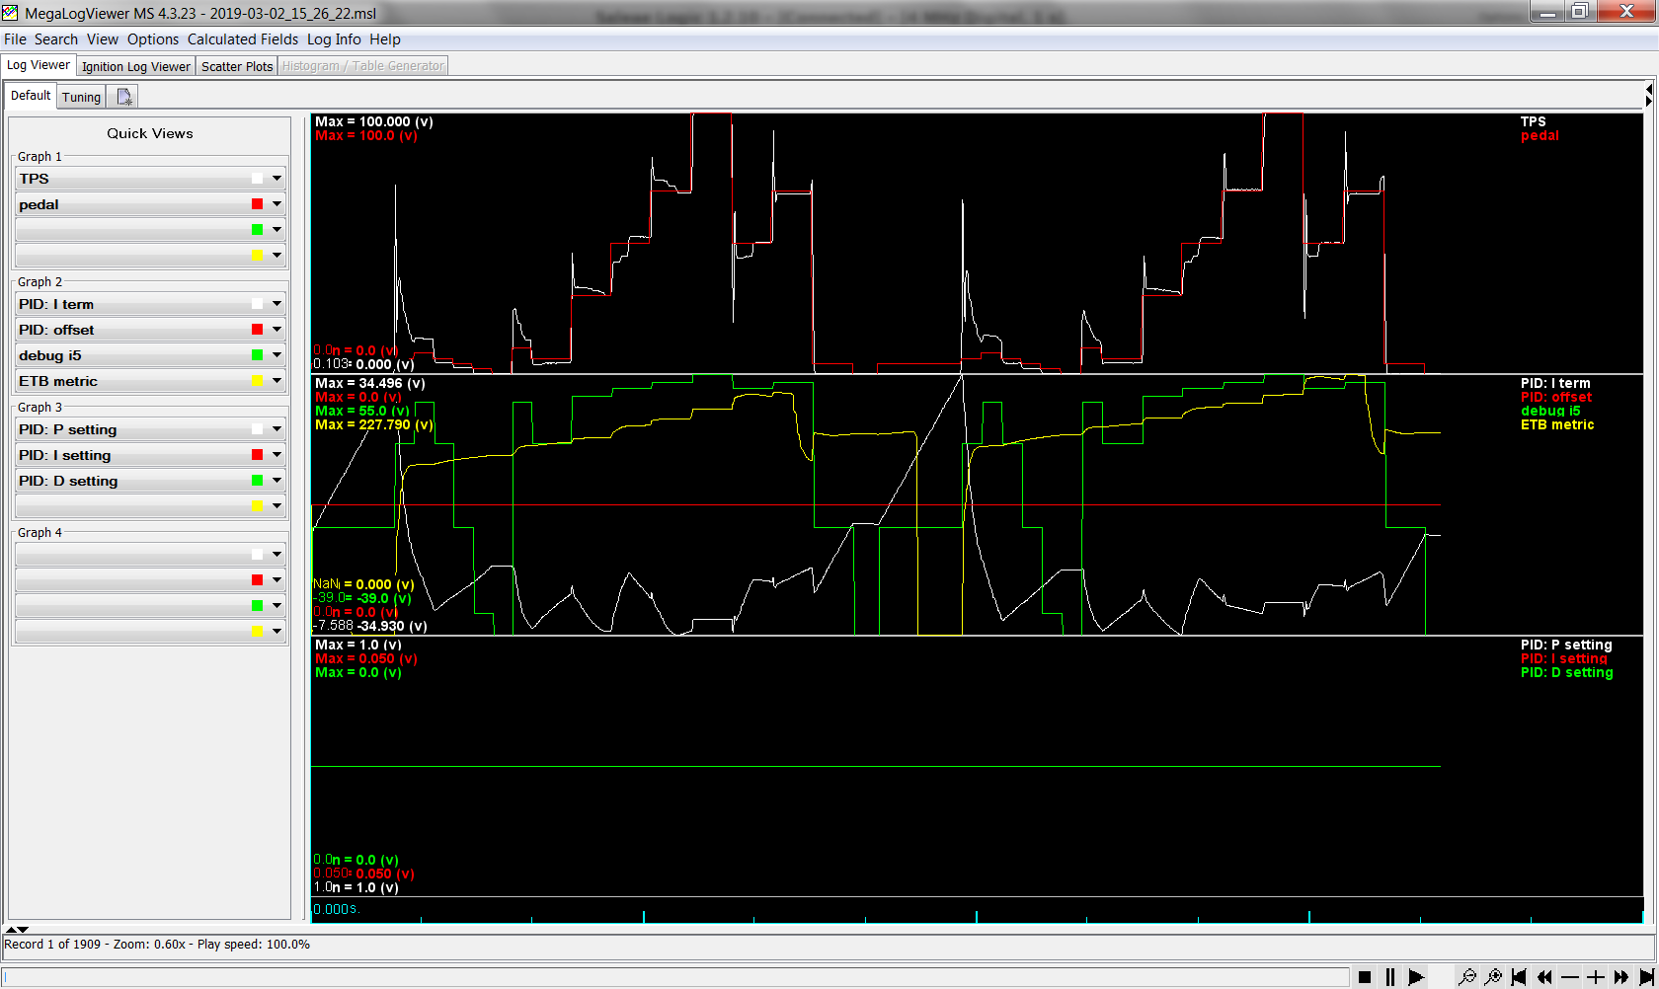Rewind with the double-left arrow
This screenshot has height=989, width=1659.
pyautogui.click(x=1544, y=977)
